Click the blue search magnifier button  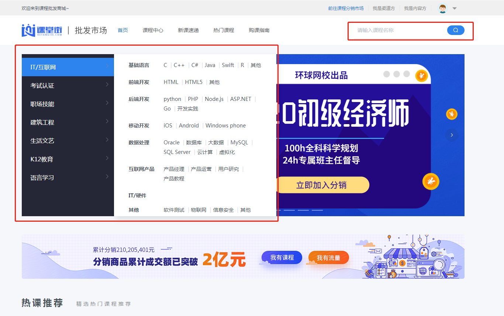pos(455,30)
